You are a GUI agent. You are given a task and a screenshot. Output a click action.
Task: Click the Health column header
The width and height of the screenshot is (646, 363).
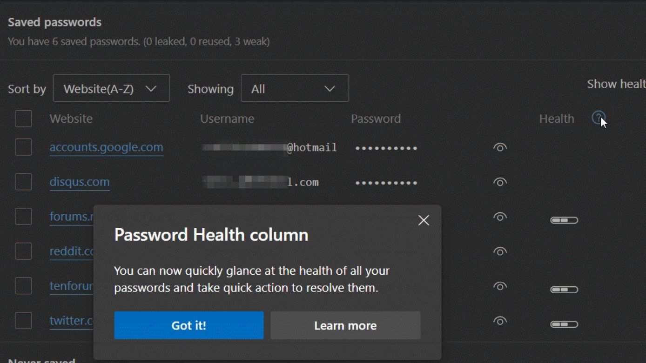tap(557, 119)
